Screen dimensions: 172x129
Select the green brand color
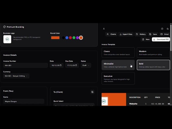(x=74, y=38)
